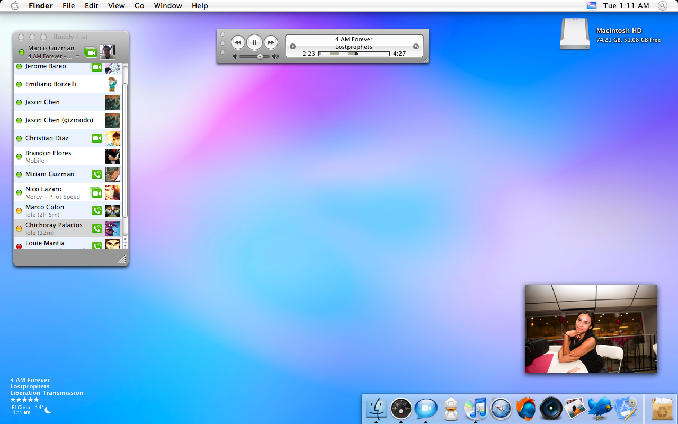The width and height of the screenshot is (678, 424).
Task: Open the View menu
Action: (x=117, y=6)
